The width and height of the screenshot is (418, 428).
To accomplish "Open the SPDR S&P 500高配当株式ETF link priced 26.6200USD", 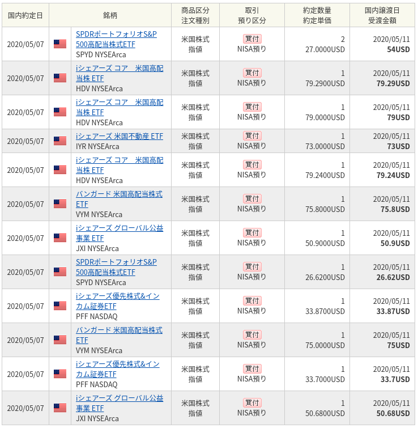I will (116, 267).
